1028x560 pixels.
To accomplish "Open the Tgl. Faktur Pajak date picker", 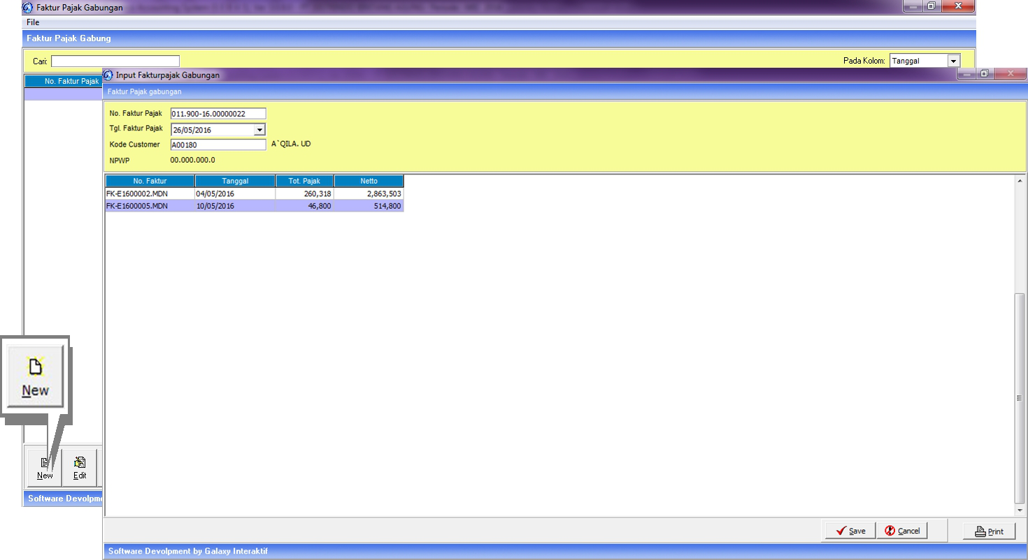I will coord(259,130).
